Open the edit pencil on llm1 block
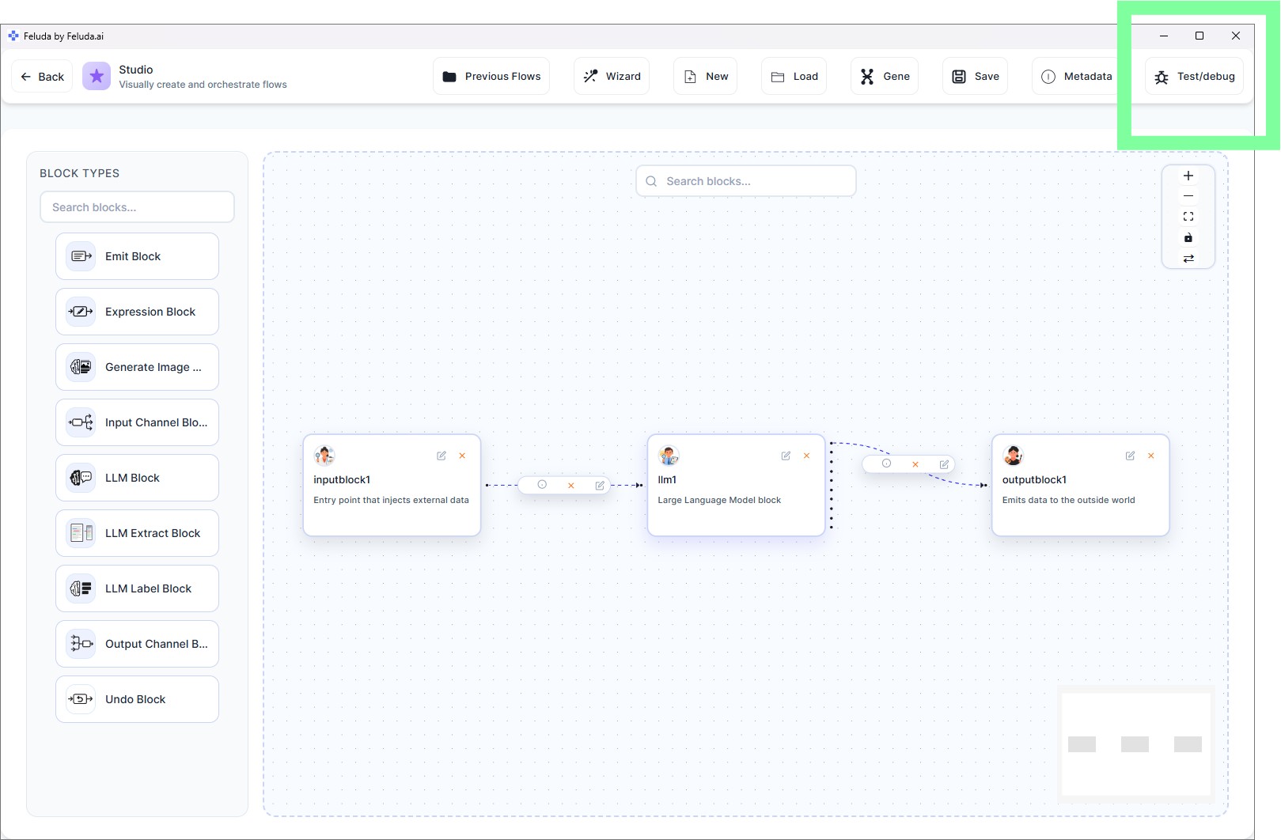Image resolution: width=1281 pixels, height=840 pixels. (x=785, y=456)
